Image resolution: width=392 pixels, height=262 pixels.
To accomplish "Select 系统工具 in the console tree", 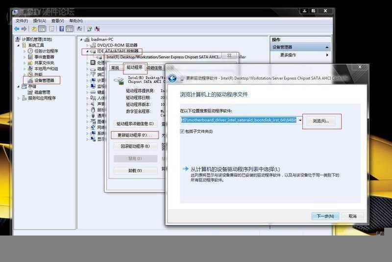I will coord(36,45).
